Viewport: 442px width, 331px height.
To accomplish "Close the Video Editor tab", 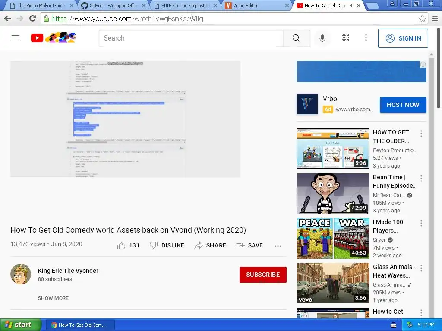I will click(x=287, y=6).
